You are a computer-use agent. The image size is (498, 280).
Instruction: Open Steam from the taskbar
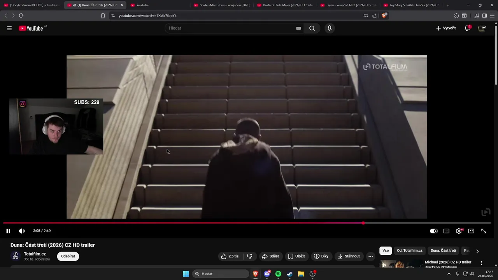tap(289, 274)
